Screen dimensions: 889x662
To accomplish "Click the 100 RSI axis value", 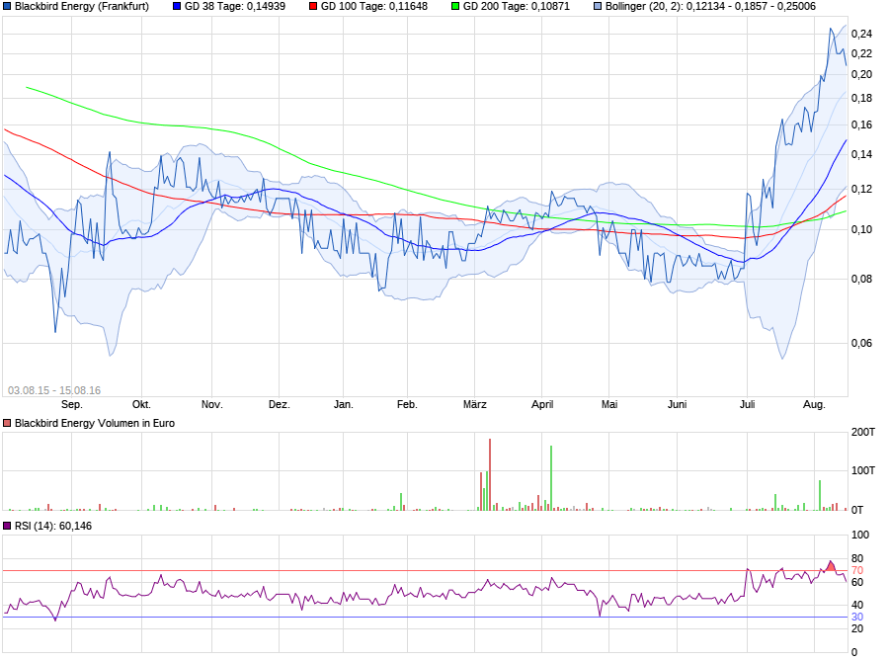I will click(x=860, y=535).
